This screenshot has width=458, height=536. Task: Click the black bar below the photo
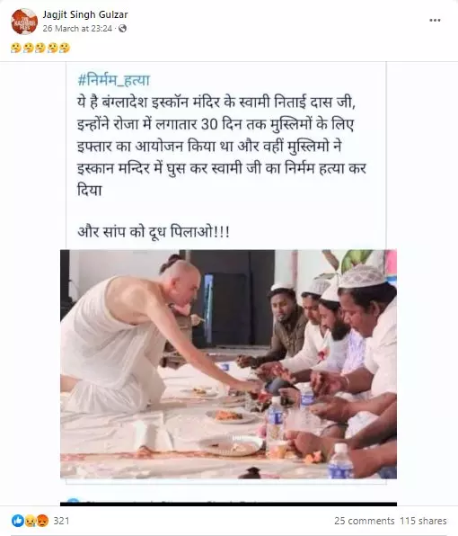pyautogui.click(x=228, y=504)
